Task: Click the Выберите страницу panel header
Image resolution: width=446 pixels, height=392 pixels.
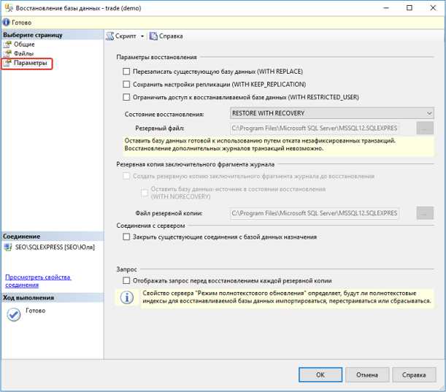Action: click(x=53, y=35)
